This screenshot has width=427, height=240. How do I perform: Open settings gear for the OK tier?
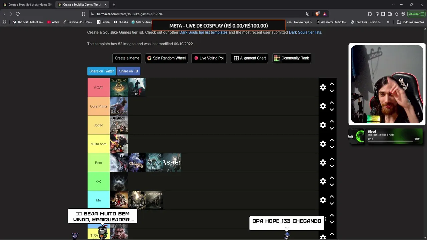[x=323, y=181]
